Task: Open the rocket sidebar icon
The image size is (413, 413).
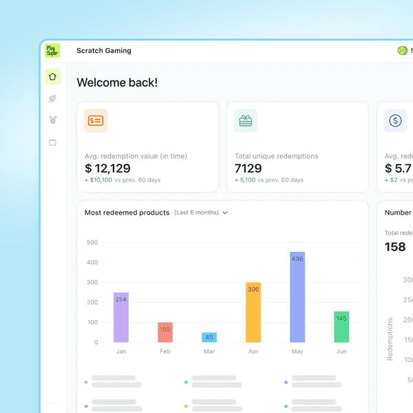Action: (52, 98)
